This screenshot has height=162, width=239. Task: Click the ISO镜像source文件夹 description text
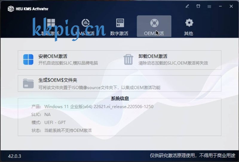99,87
